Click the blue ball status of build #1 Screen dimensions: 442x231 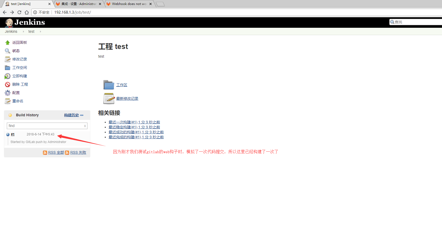click(8, 134)
